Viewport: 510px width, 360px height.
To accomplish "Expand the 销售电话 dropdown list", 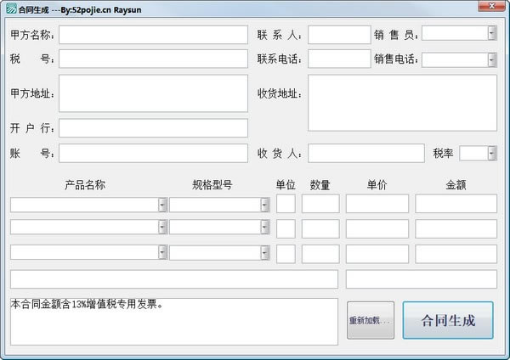I will click(491, 59).
